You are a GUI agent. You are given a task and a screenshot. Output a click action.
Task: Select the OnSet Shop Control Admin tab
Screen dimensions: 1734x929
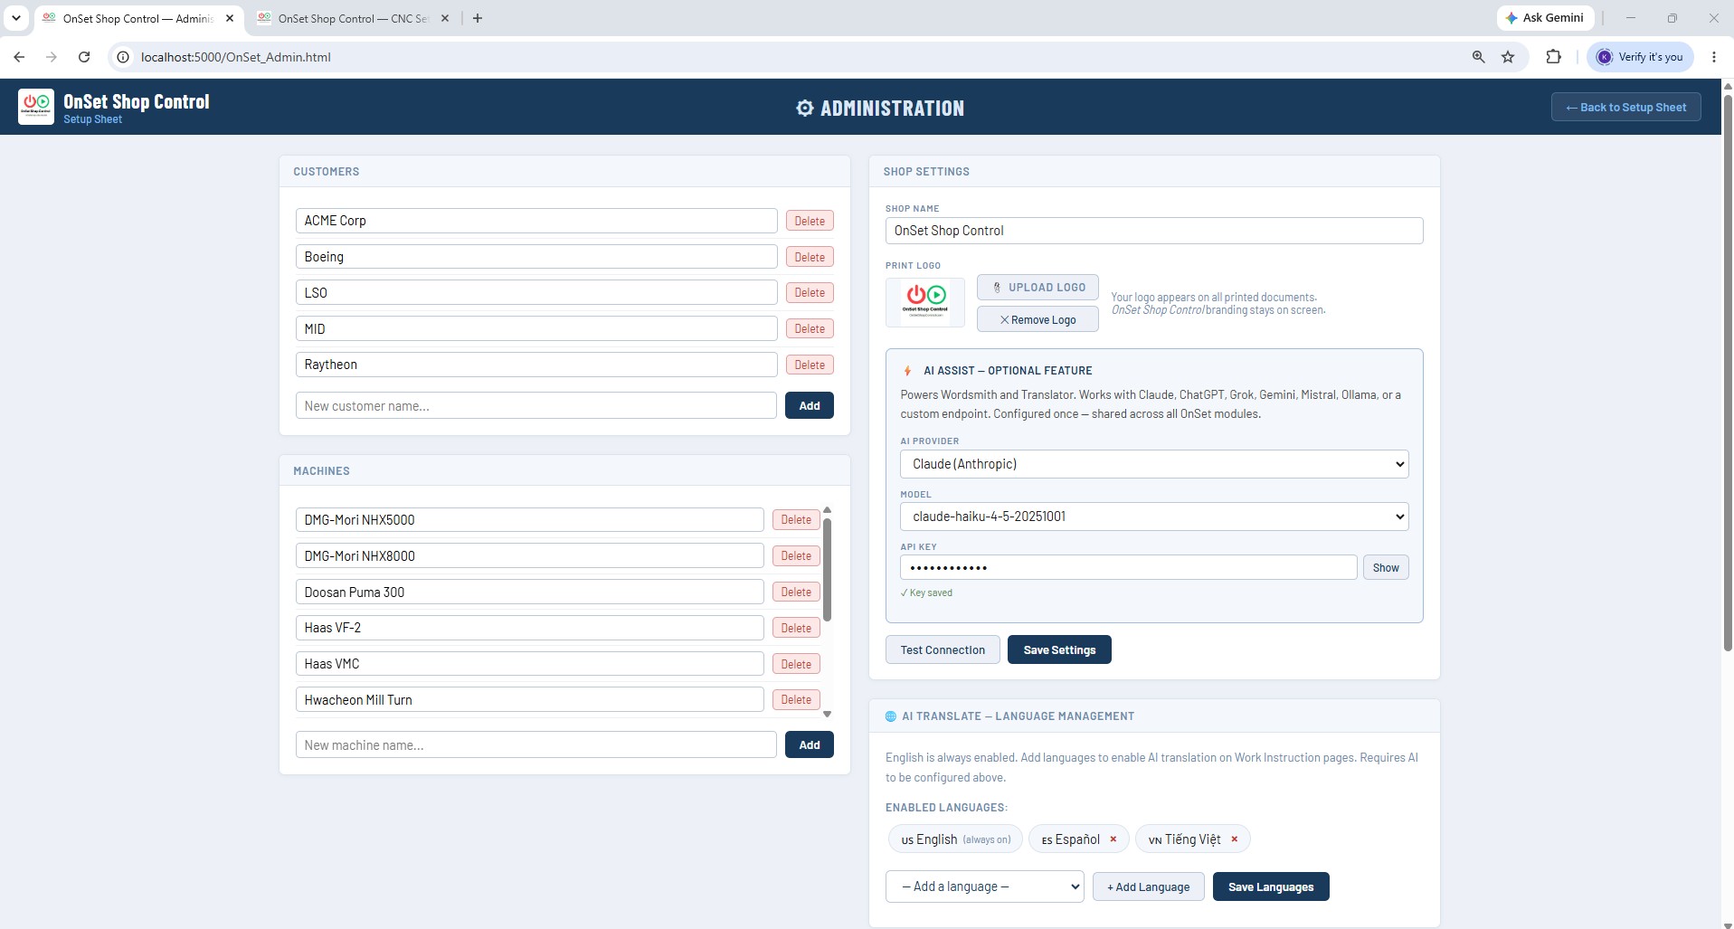137,18
